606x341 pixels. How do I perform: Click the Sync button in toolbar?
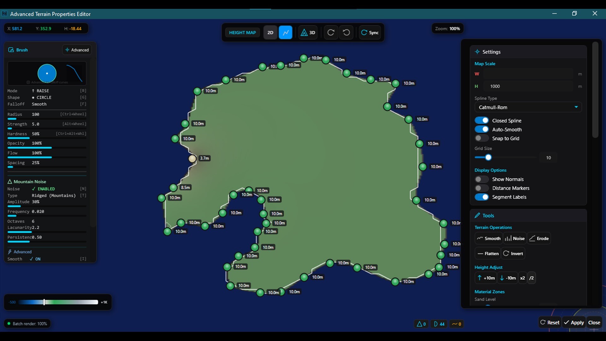(x=370, y=33)
